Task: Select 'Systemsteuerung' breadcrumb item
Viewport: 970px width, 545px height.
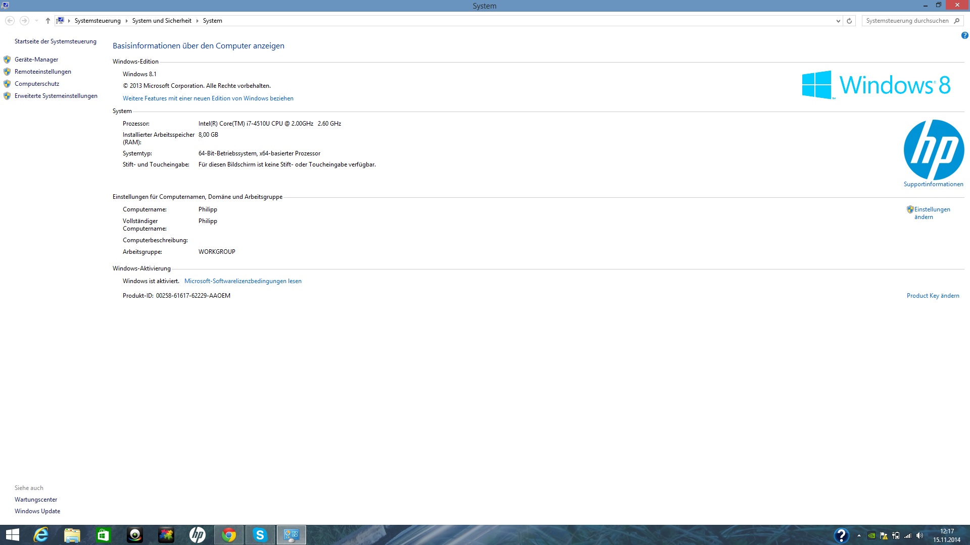Action: 98,21
